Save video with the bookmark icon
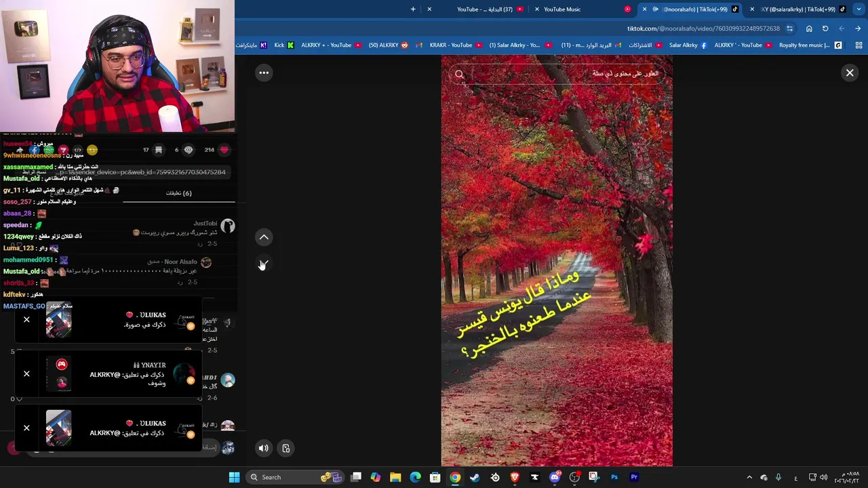 [x=158, y=150]
